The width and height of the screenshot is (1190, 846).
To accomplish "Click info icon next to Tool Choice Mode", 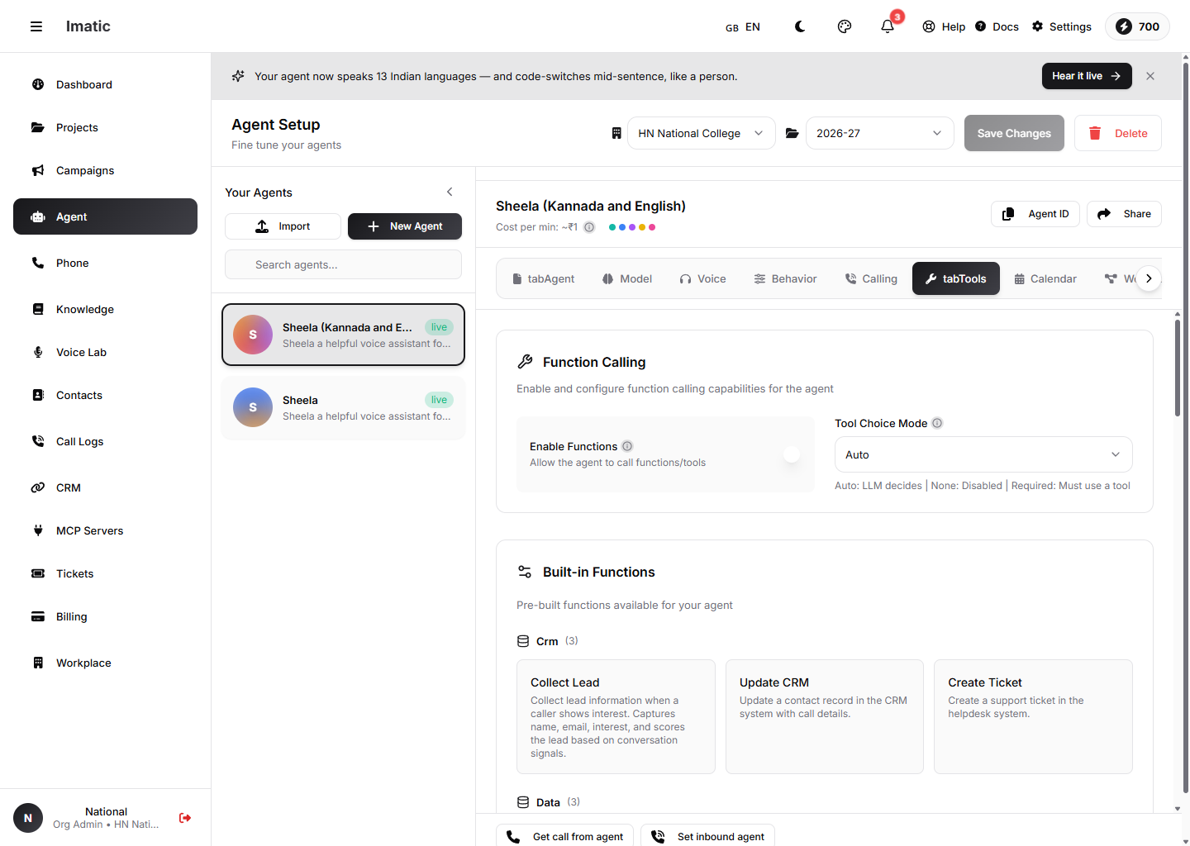I will point(937,423).
